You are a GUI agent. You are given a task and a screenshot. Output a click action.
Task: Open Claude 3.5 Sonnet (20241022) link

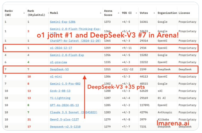click(x=74, y=112)
